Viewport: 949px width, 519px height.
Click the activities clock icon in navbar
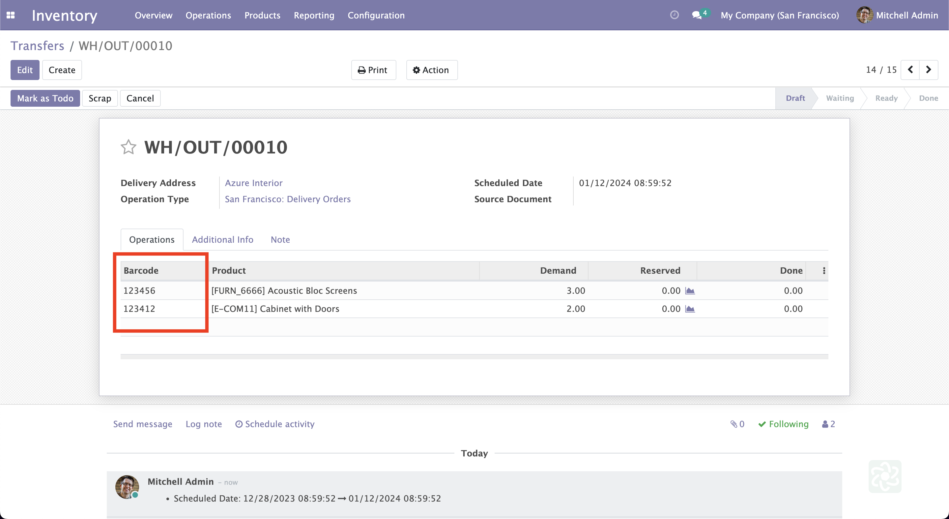(x=674, y=15)
